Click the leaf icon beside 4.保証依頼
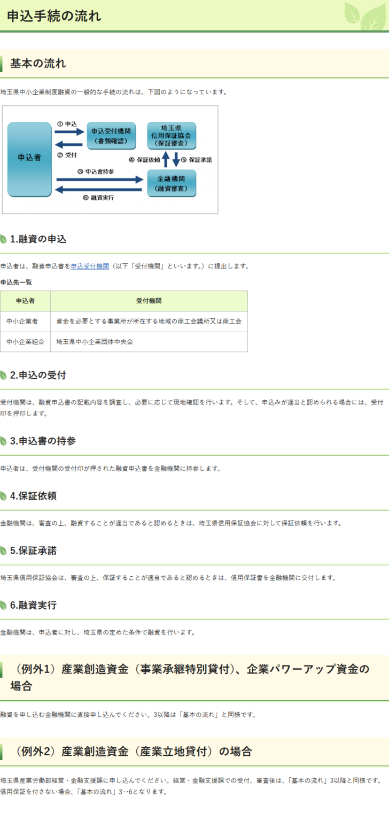This screenshot has width=389, height=819. 4,496
